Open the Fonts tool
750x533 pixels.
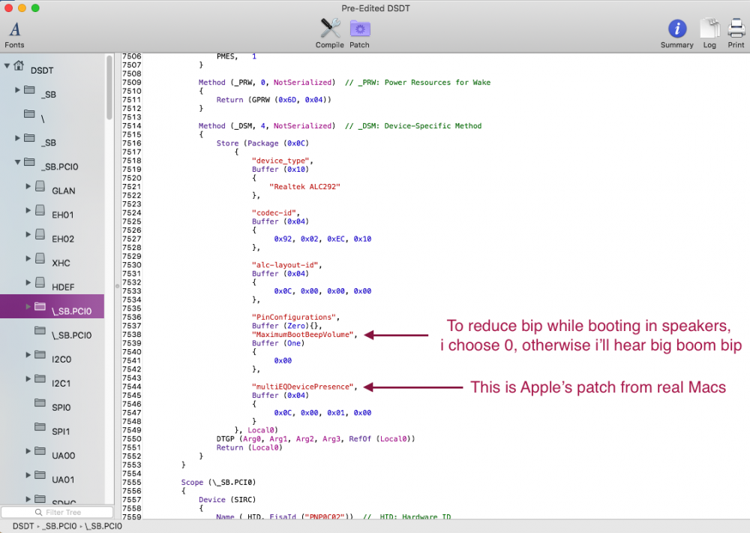point(15,35)
